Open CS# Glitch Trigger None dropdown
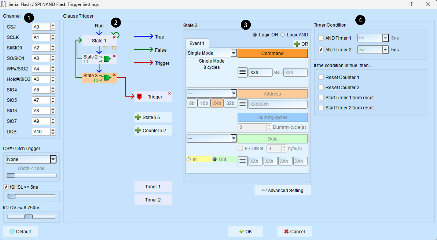 [x=31, y=159]
